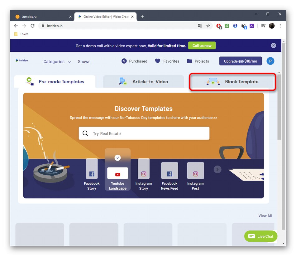The width and height of the screenshot is (296, 256).
Task: Open the Точка bookmark folder
Action: tap(21, 34)
